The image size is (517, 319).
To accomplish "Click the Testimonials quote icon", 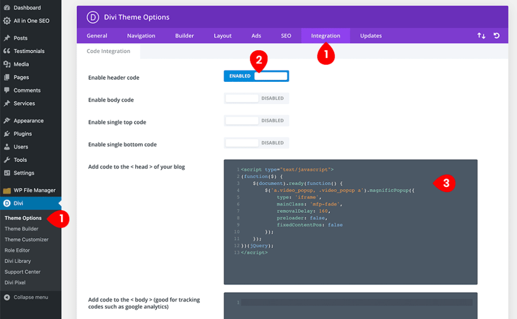I will point(7,51).
